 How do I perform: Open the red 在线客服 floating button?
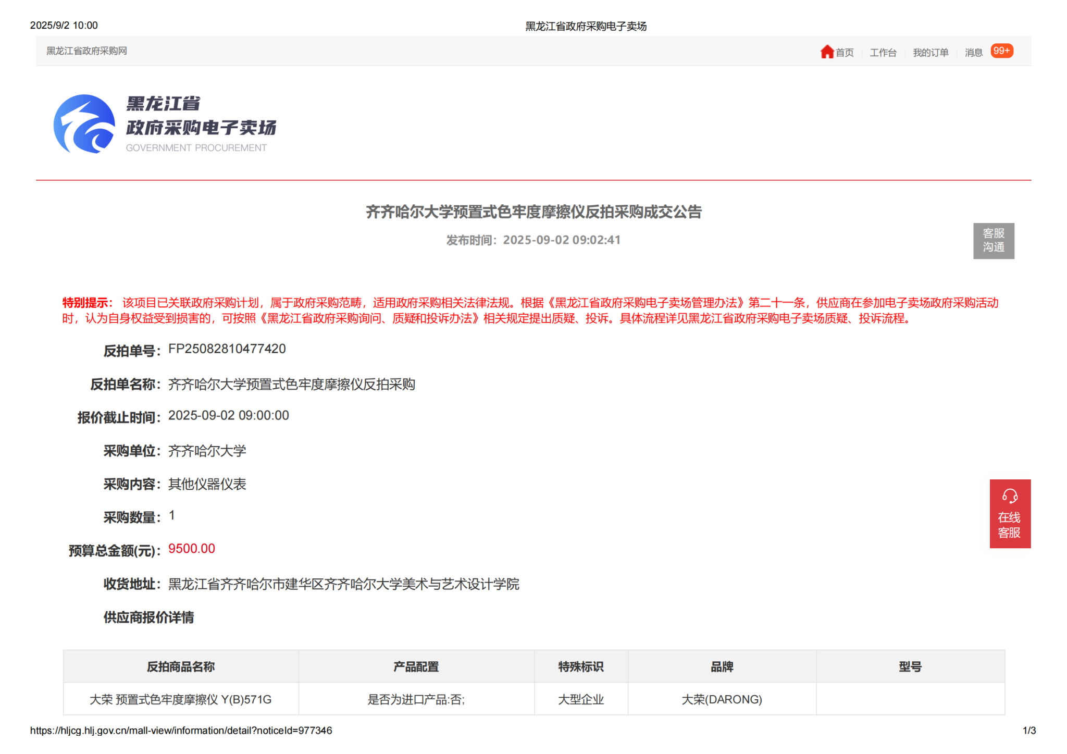tap(1010, 524)
